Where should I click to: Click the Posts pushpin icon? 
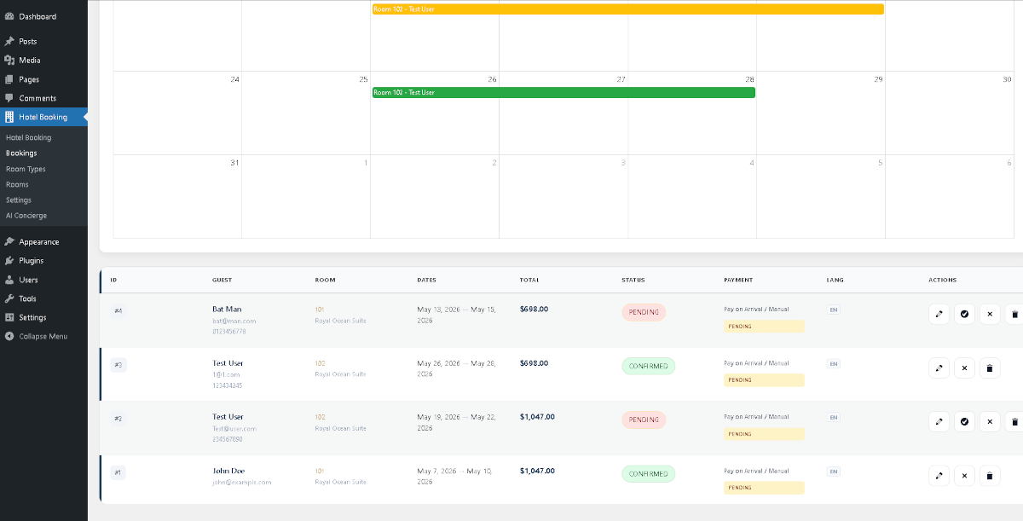[x=9, y=41]
